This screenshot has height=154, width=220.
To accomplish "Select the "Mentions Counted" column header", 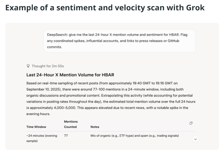I will (71, 124).
